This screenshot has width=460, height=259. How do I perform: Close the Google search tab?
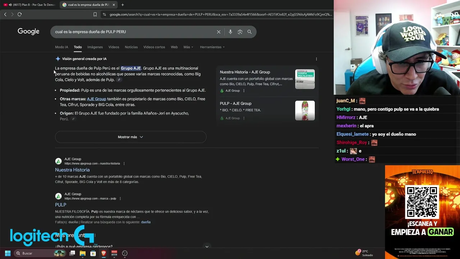tap(114, 5)
